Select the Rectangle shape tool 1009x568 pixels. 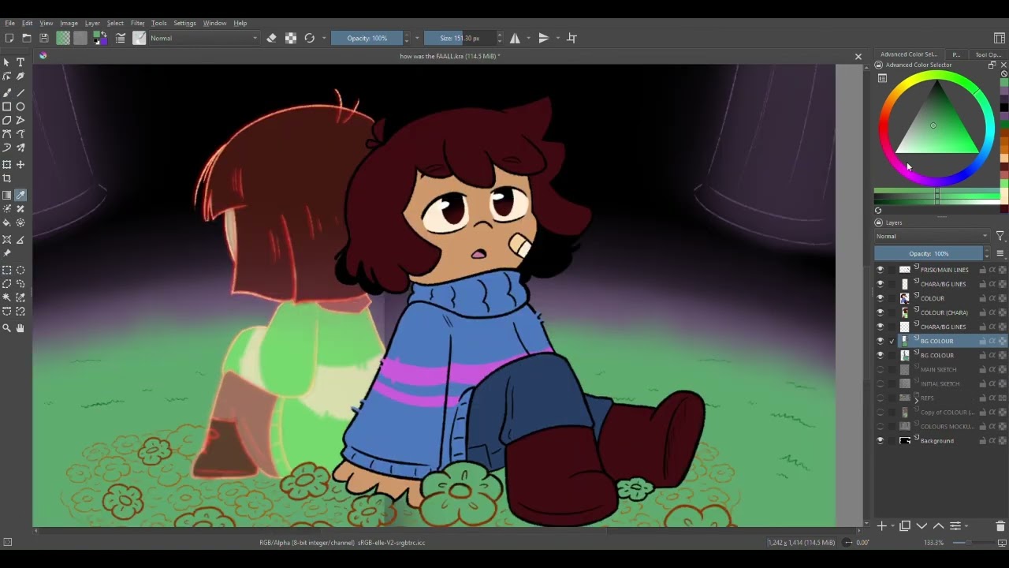click(x=7, y=106)
